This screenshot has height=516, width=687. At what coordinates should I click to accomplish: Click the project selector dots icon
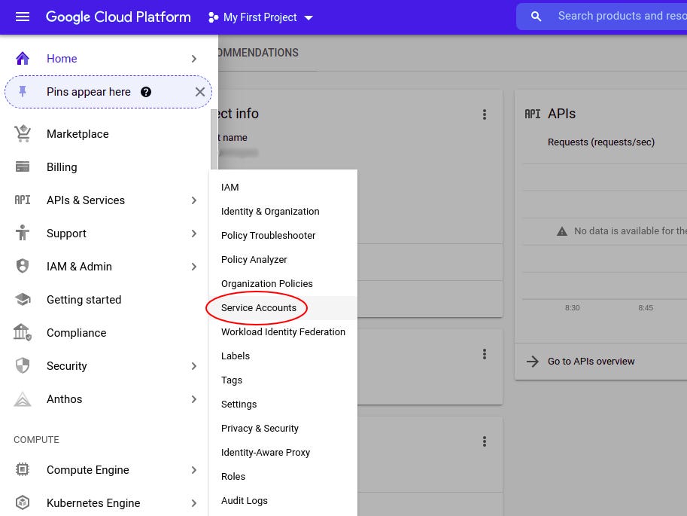coord(213,17)
